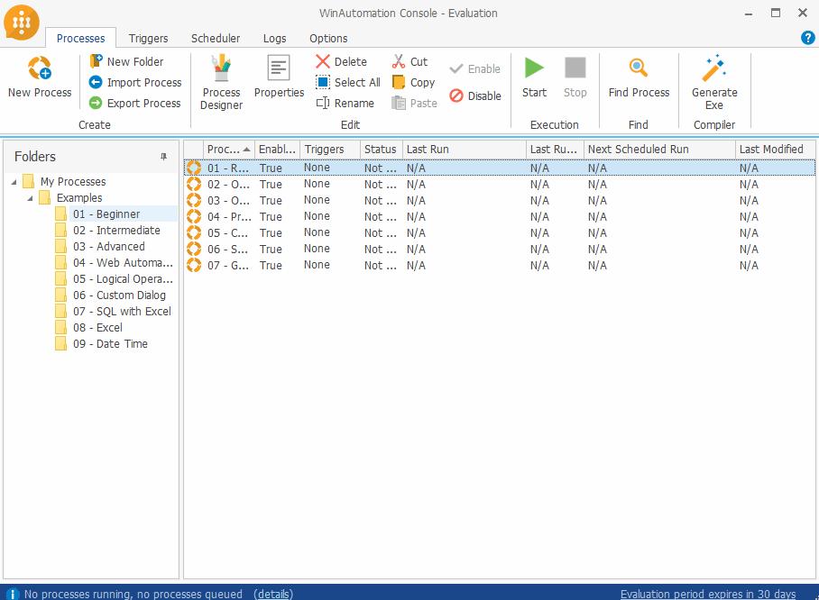Open process Properties
The image size is (819, 600).
[x=279, y=77]
